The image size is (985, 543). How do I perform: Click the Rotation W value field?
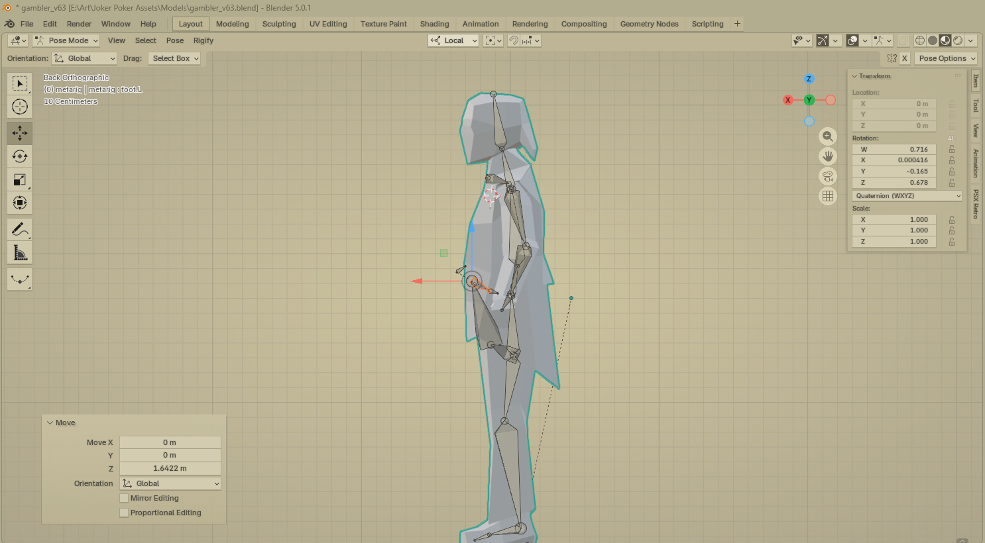(894, 150)
